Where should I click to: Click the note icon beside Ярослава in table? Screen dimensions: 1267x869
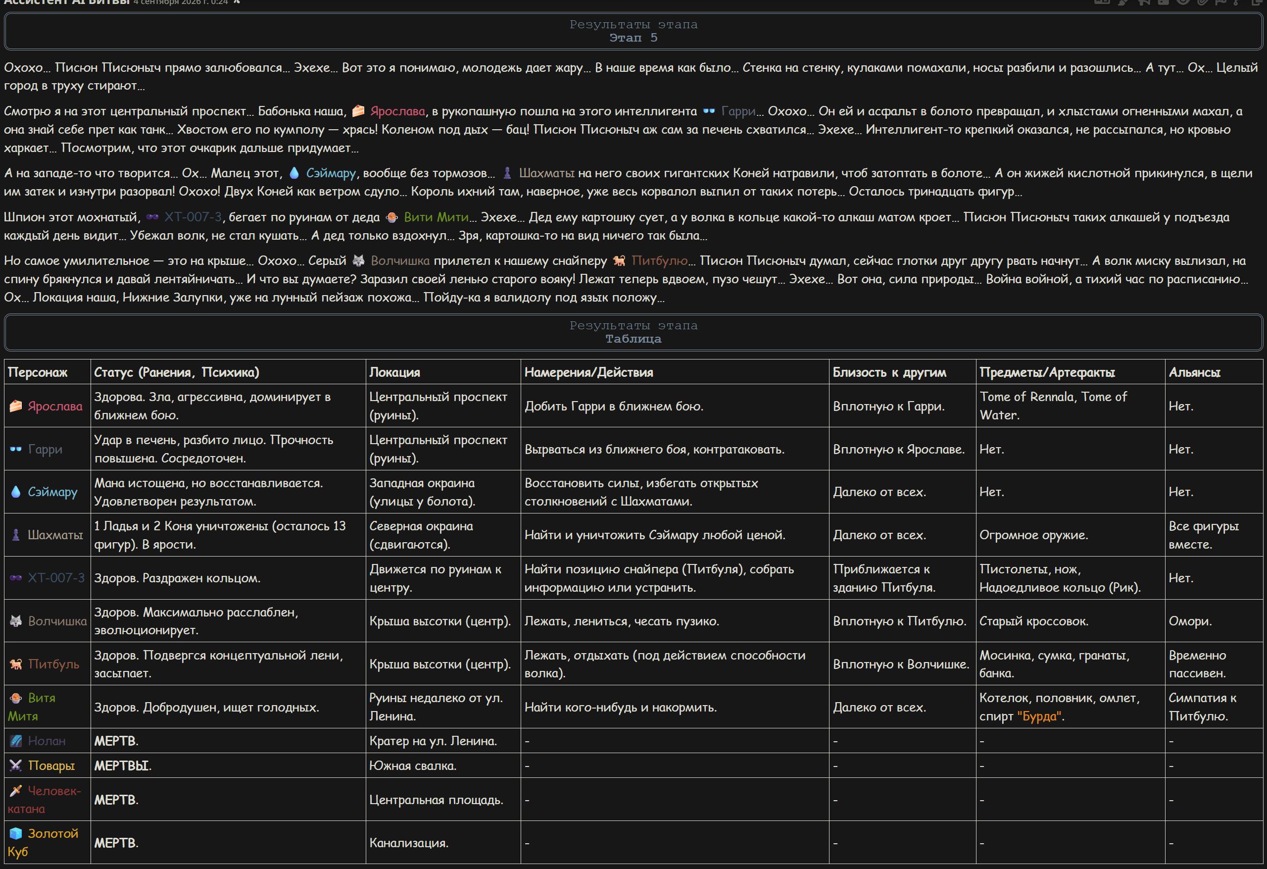click(16, 406)
